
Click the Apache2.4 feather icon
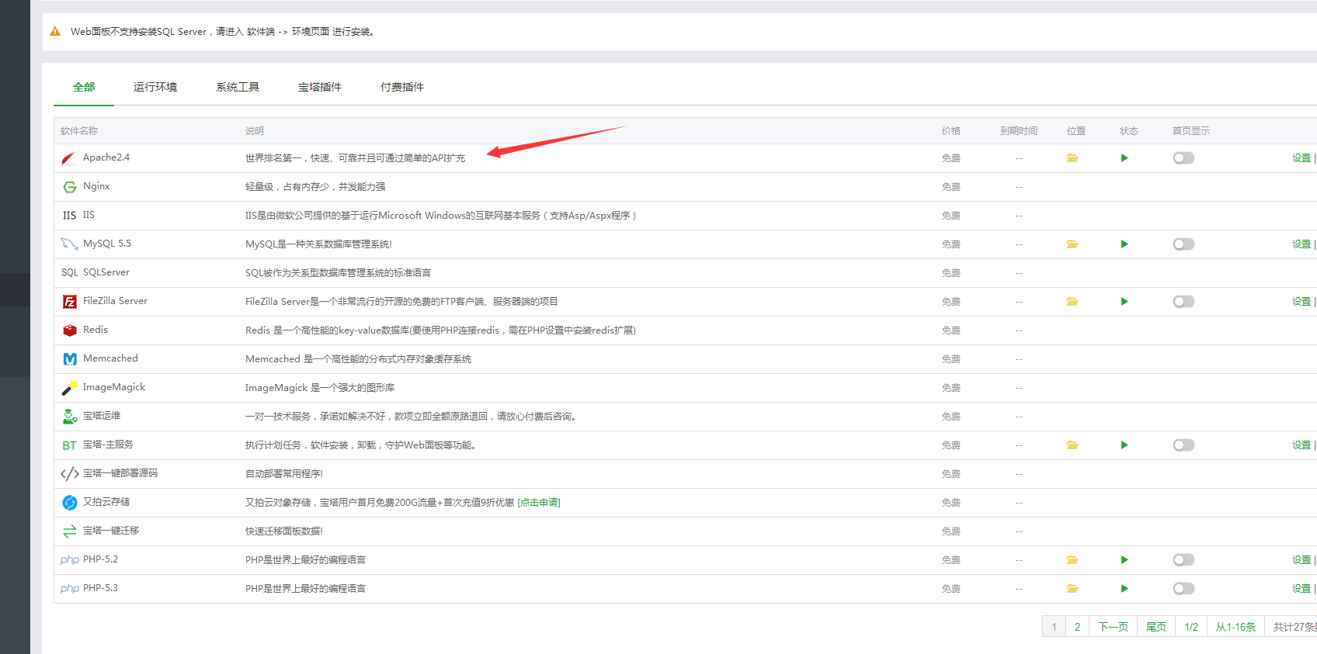pyautogui.click(x=69, y=158)
